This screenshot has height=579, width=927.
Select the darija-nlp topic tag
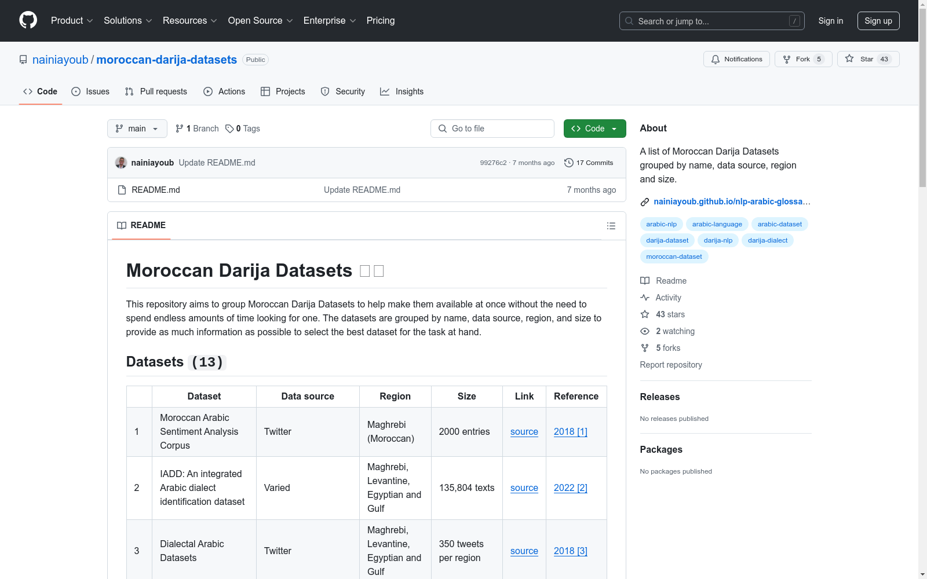pos(718,240)
